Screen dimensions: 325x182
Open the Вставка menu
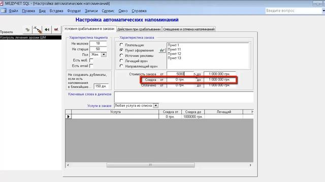[56, 11]
